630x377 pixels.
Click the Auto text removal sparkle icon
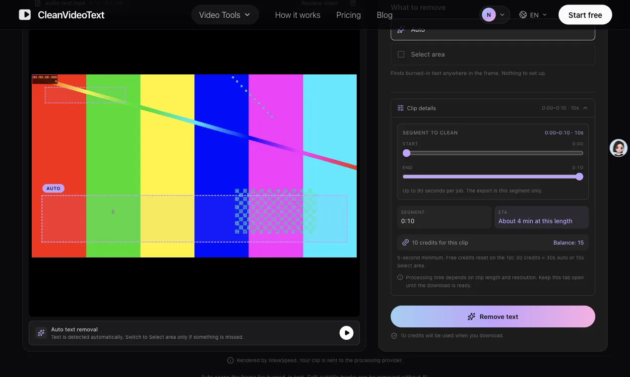pos(41,333)
